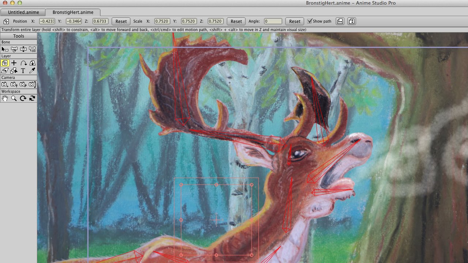The image size is (468, 263).
Task: Reset the layer Scale values
Action: click(236, 21)
